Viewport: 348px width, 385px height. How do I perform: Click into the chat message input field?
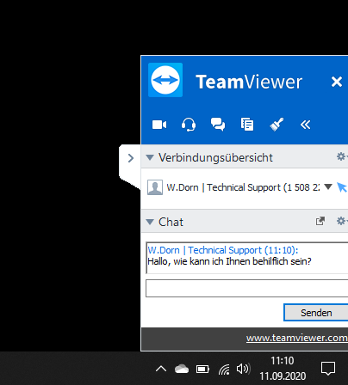point(247,289)
